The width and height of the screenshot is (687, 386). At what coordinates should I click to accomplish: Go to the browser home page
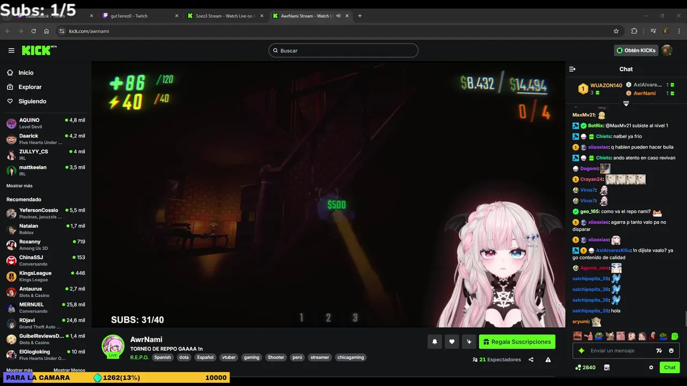(x=47, y=31)
